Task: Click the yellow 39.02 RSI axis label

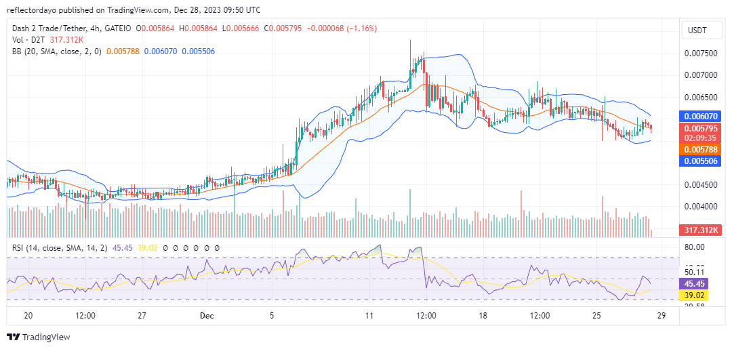Action: [695, 295]
